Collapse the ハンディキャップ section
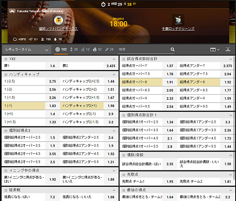 click(114, 75)
